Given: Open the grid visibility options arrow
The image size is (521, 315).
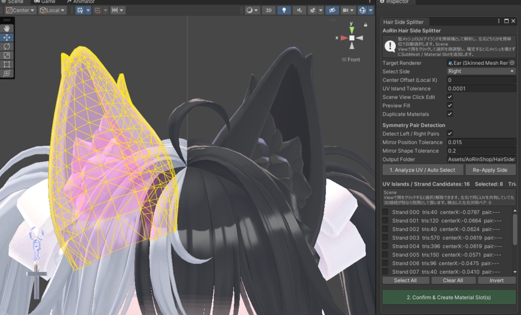Looking at the screenshot, I should tap(88, 10).
